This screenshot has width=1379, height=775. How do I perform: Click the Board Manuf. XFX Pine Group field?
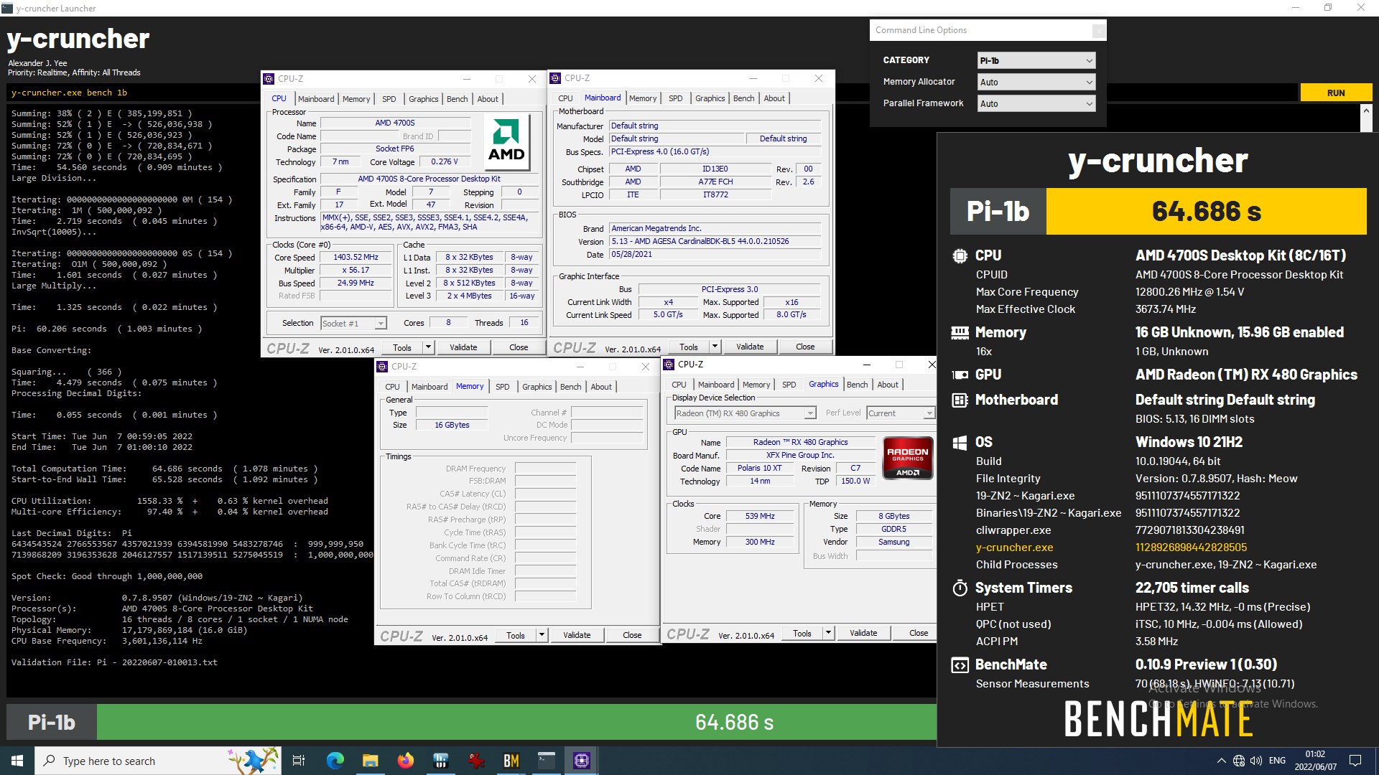tap(799, 456)
